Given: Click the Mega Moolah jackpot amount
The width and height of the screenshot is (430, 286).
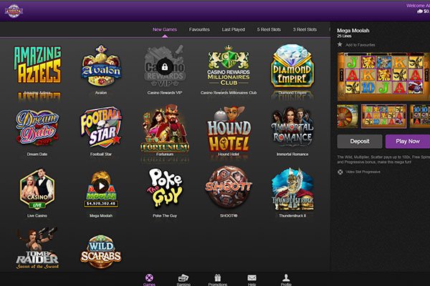Looking at the screenshot, I should [x=101, y=204].
